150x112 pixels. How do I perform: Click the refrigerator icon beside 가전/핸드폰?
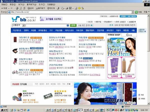(15, 39)
